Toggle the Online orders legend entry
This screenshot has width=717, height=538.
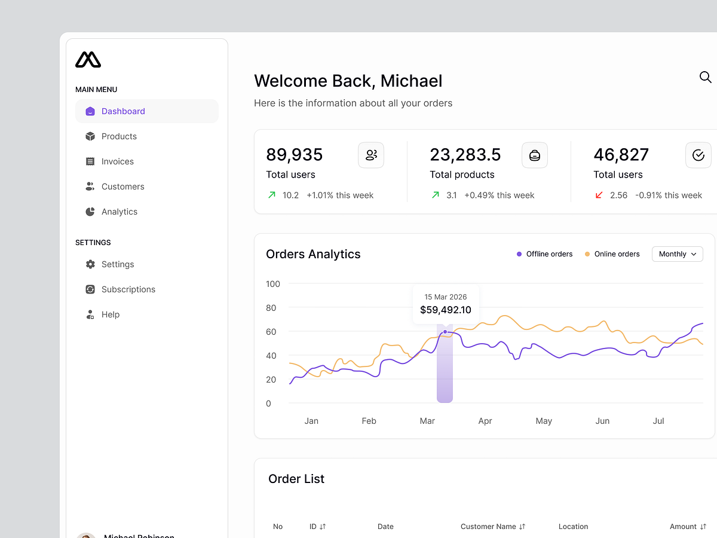[x=612, y=254]
